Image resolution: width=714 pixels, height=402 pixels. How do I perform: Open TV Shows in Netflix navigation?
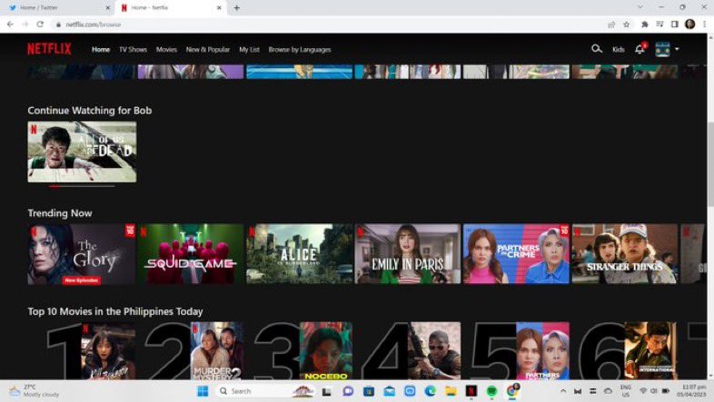click(x=133, y=50)
